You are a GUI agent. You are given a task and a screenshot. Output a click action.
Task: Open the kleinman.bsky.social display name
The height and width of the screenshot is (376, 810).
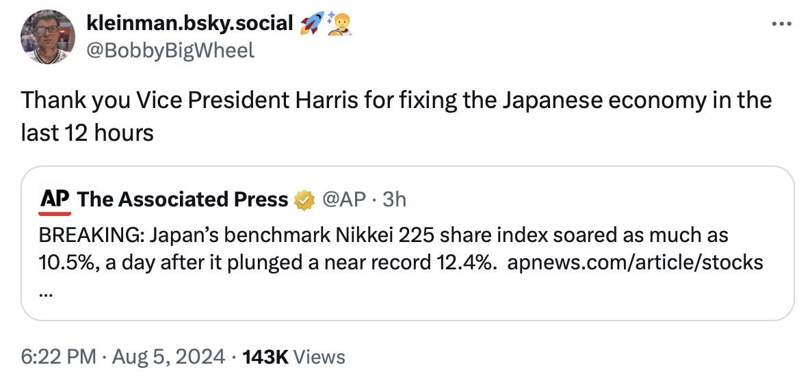[x=190, y=23]
